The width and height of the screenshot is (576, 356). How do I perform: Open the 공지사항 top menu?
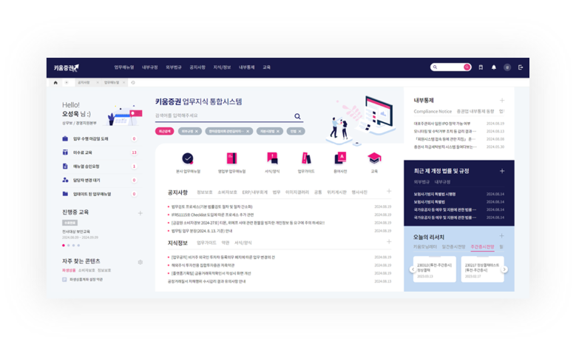click(197, 67)
